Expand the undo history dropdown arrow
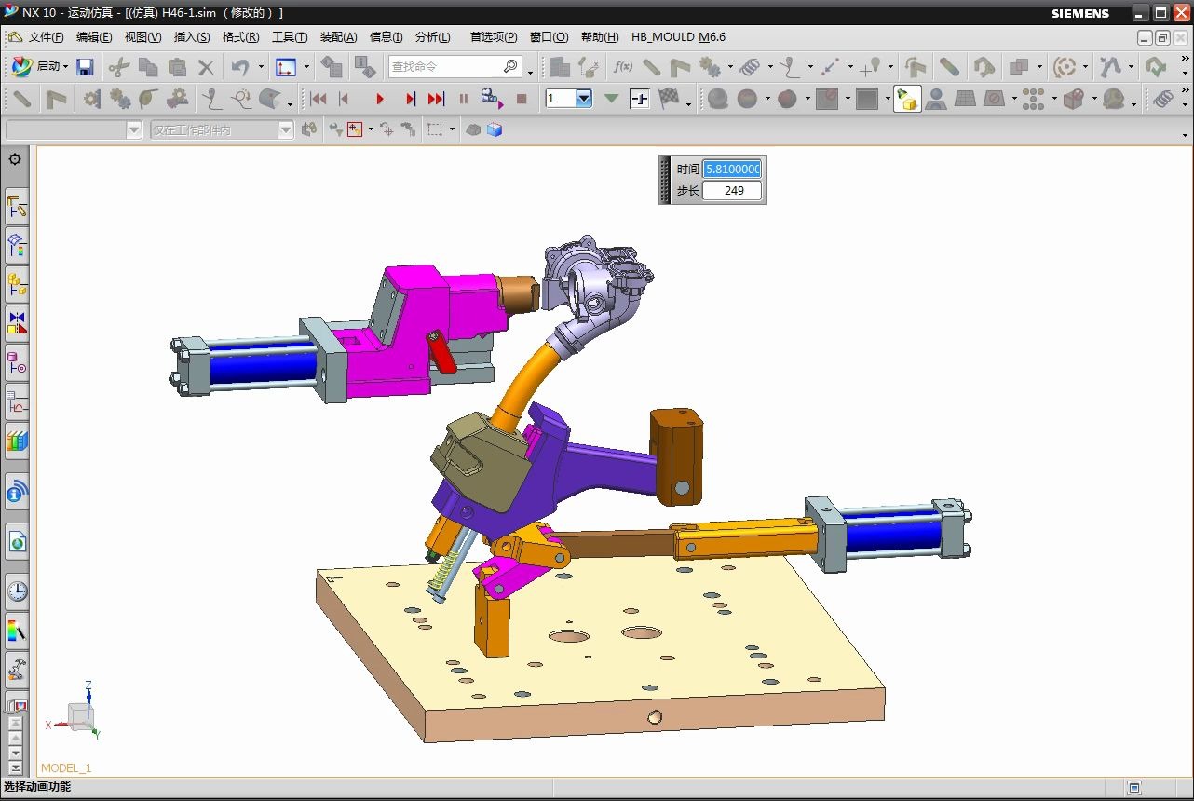Viewport: 1194px width, 801px height. (261, 67)
